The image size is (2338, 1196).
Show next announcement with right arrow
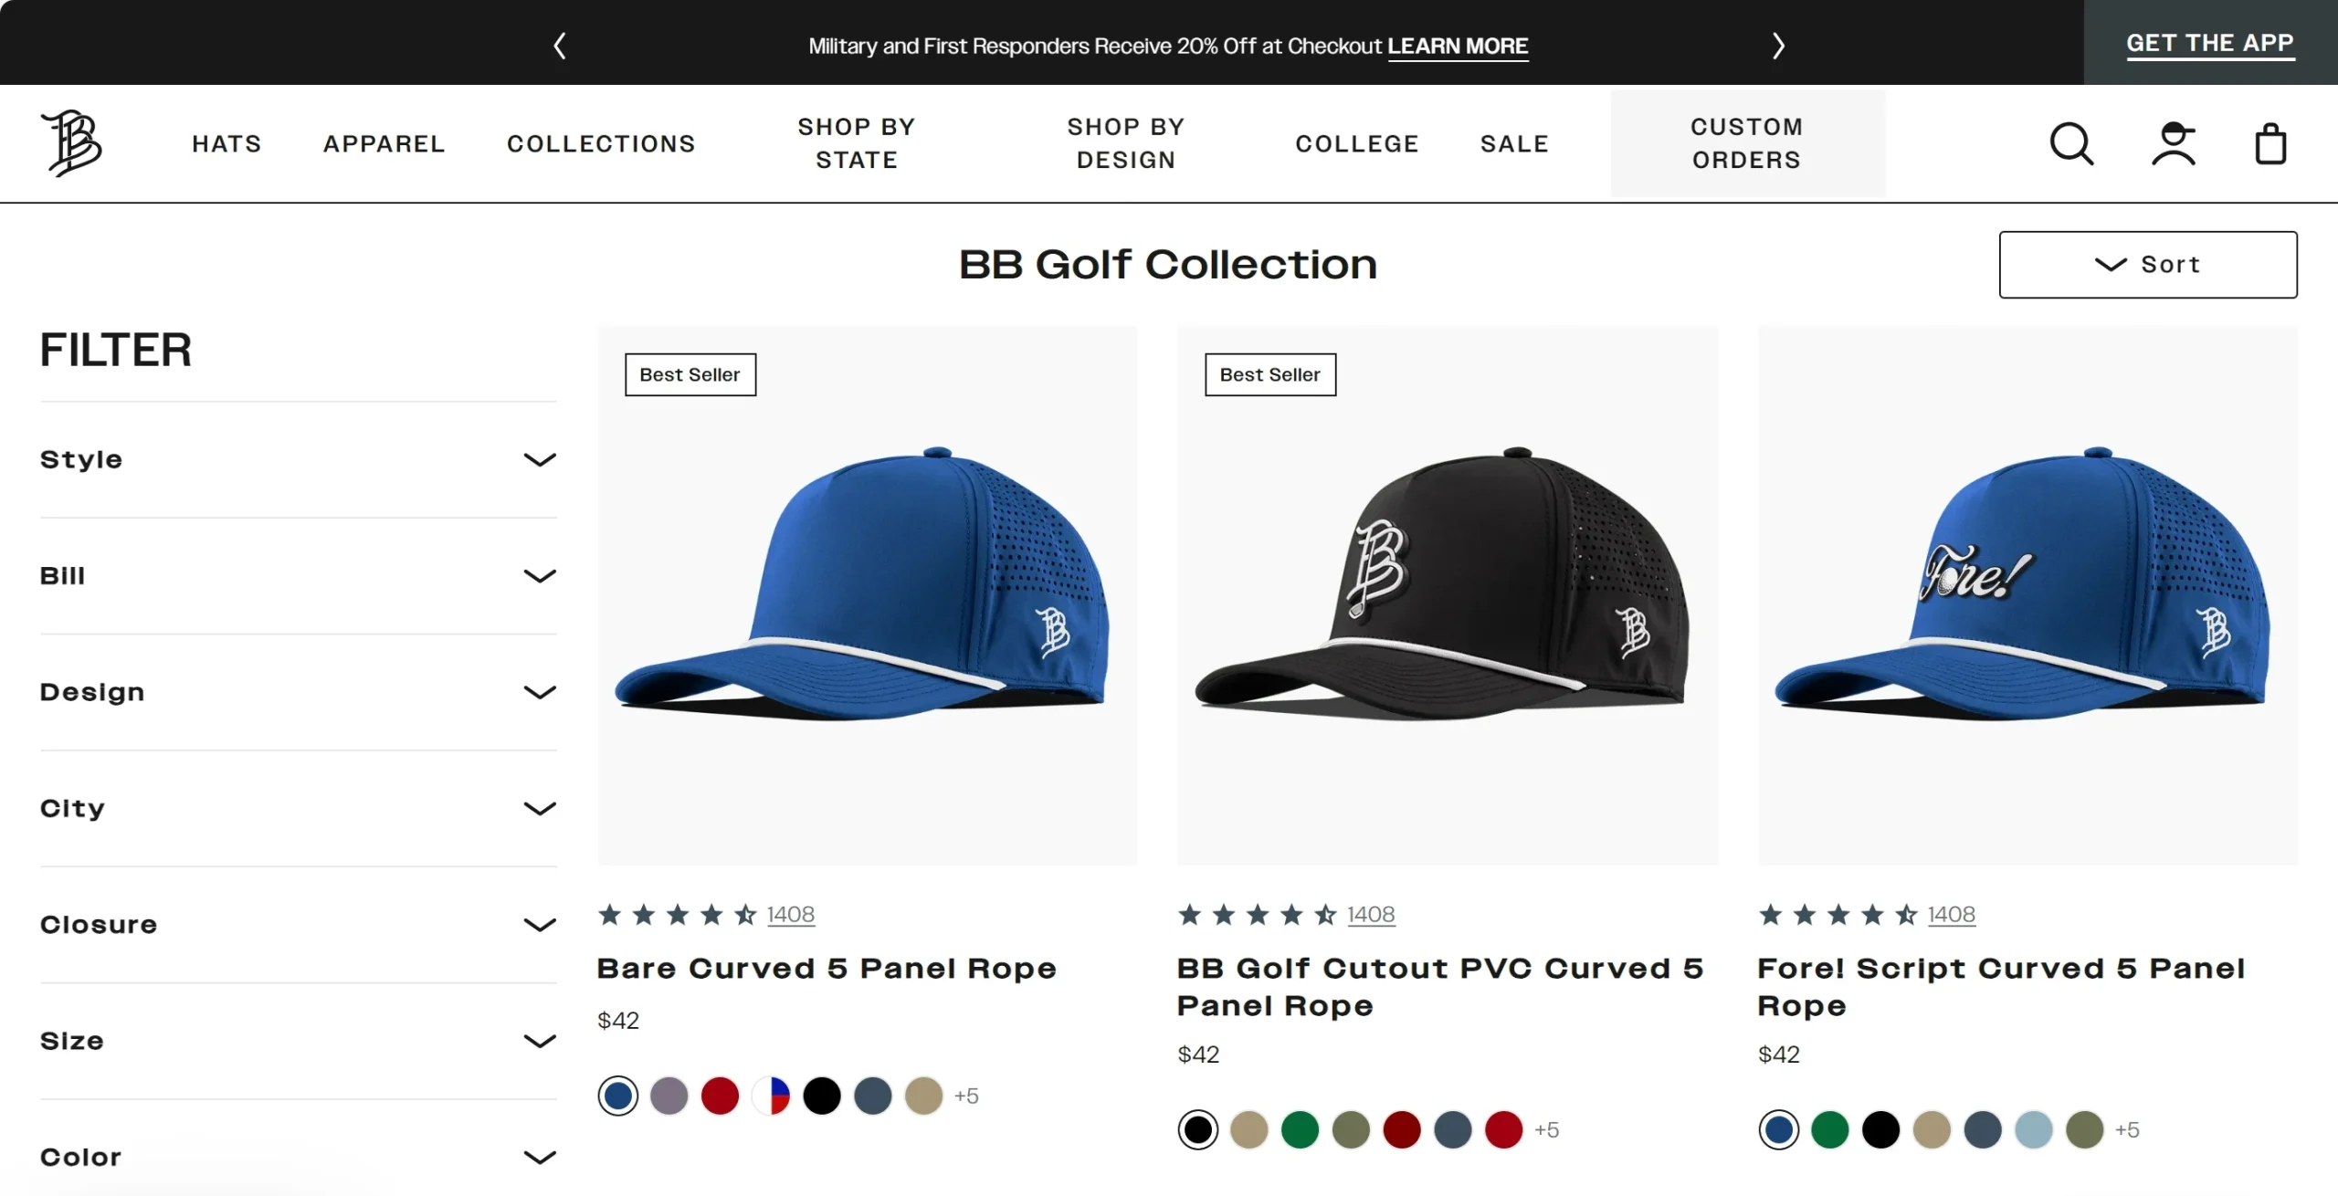click(1777, 46)
